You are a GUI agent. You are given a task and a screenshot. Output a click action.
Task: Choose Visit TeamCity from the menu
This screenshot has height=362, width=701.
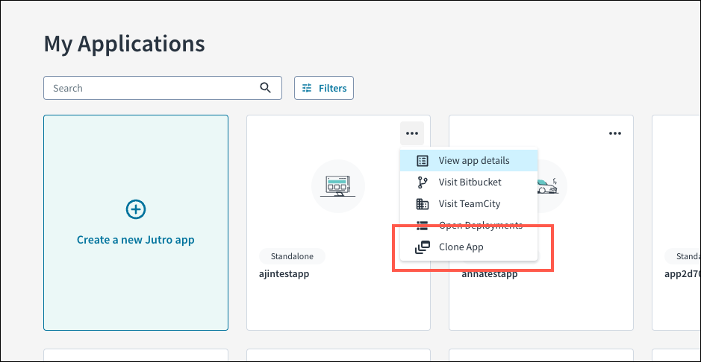pyautogui.click(x=469, y=204)
